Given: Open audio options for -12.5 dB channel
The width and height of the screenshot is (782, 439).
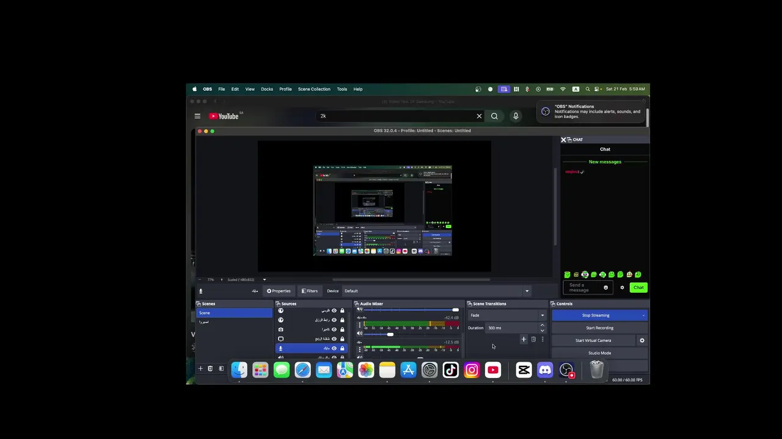Looking at the screenshot, I should [359, 349].
